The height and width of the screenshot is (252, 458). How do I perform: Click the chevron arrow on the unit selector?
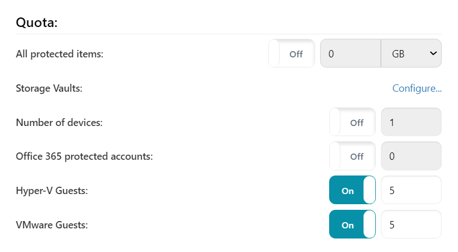(433, 53)
